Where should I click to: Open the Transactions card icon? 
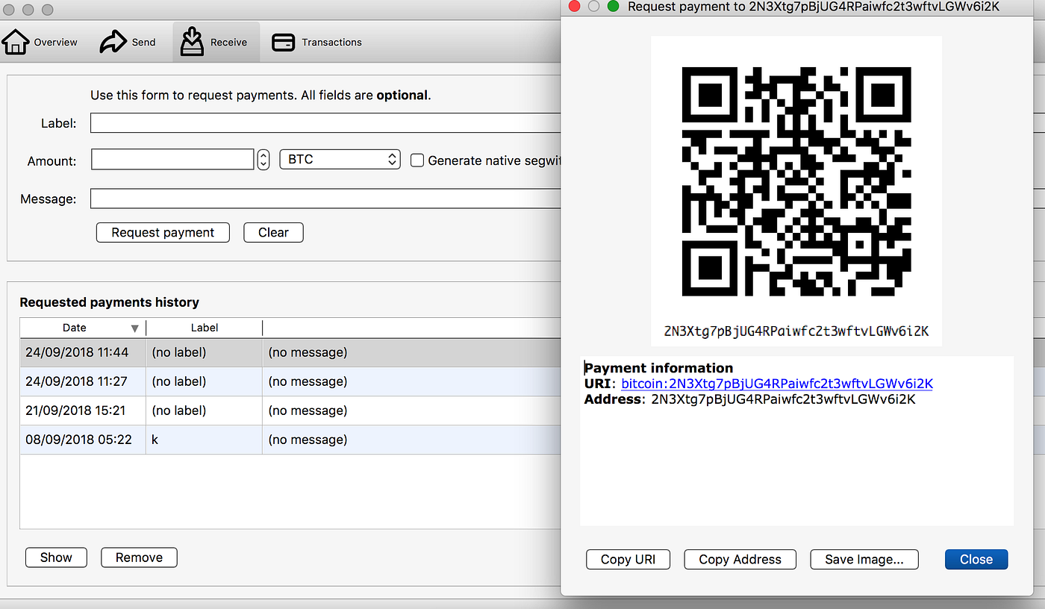(x=283, y=43)
